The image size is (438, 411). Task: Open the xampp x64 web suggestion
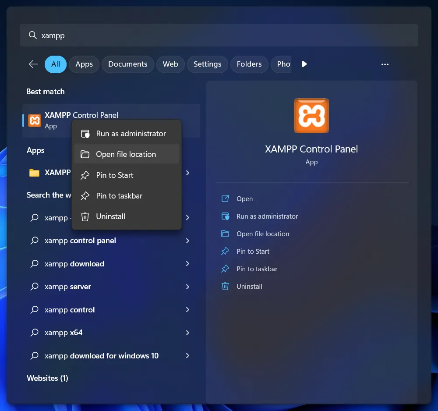pyautogui.click(x=111, y=333)
